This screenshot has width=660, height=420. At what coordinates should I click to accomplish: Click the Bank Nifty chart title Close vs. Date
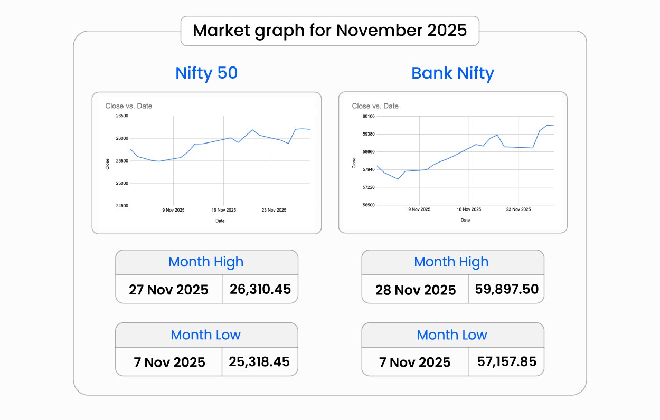(375, 106)
